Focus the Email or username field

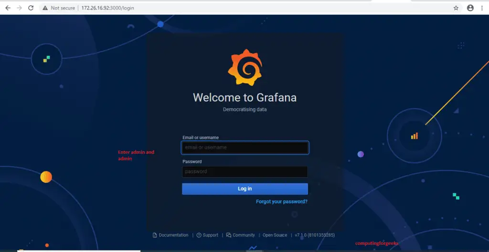click(245, 147)
